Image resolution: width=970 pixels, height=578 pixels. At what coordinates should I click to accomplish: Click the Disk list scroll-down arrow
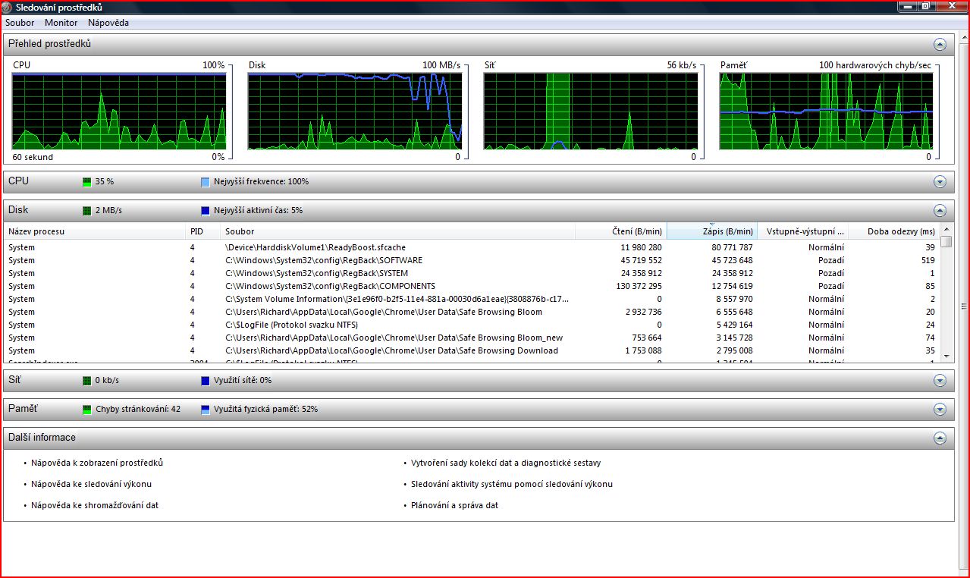pyautogui.click(x=946, y=356)
